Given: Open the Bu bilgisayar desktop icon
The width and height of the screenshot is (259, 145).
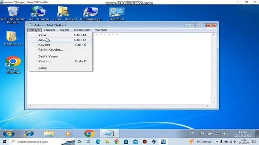Looking at the screenshot, I should (x=91, y=13).
